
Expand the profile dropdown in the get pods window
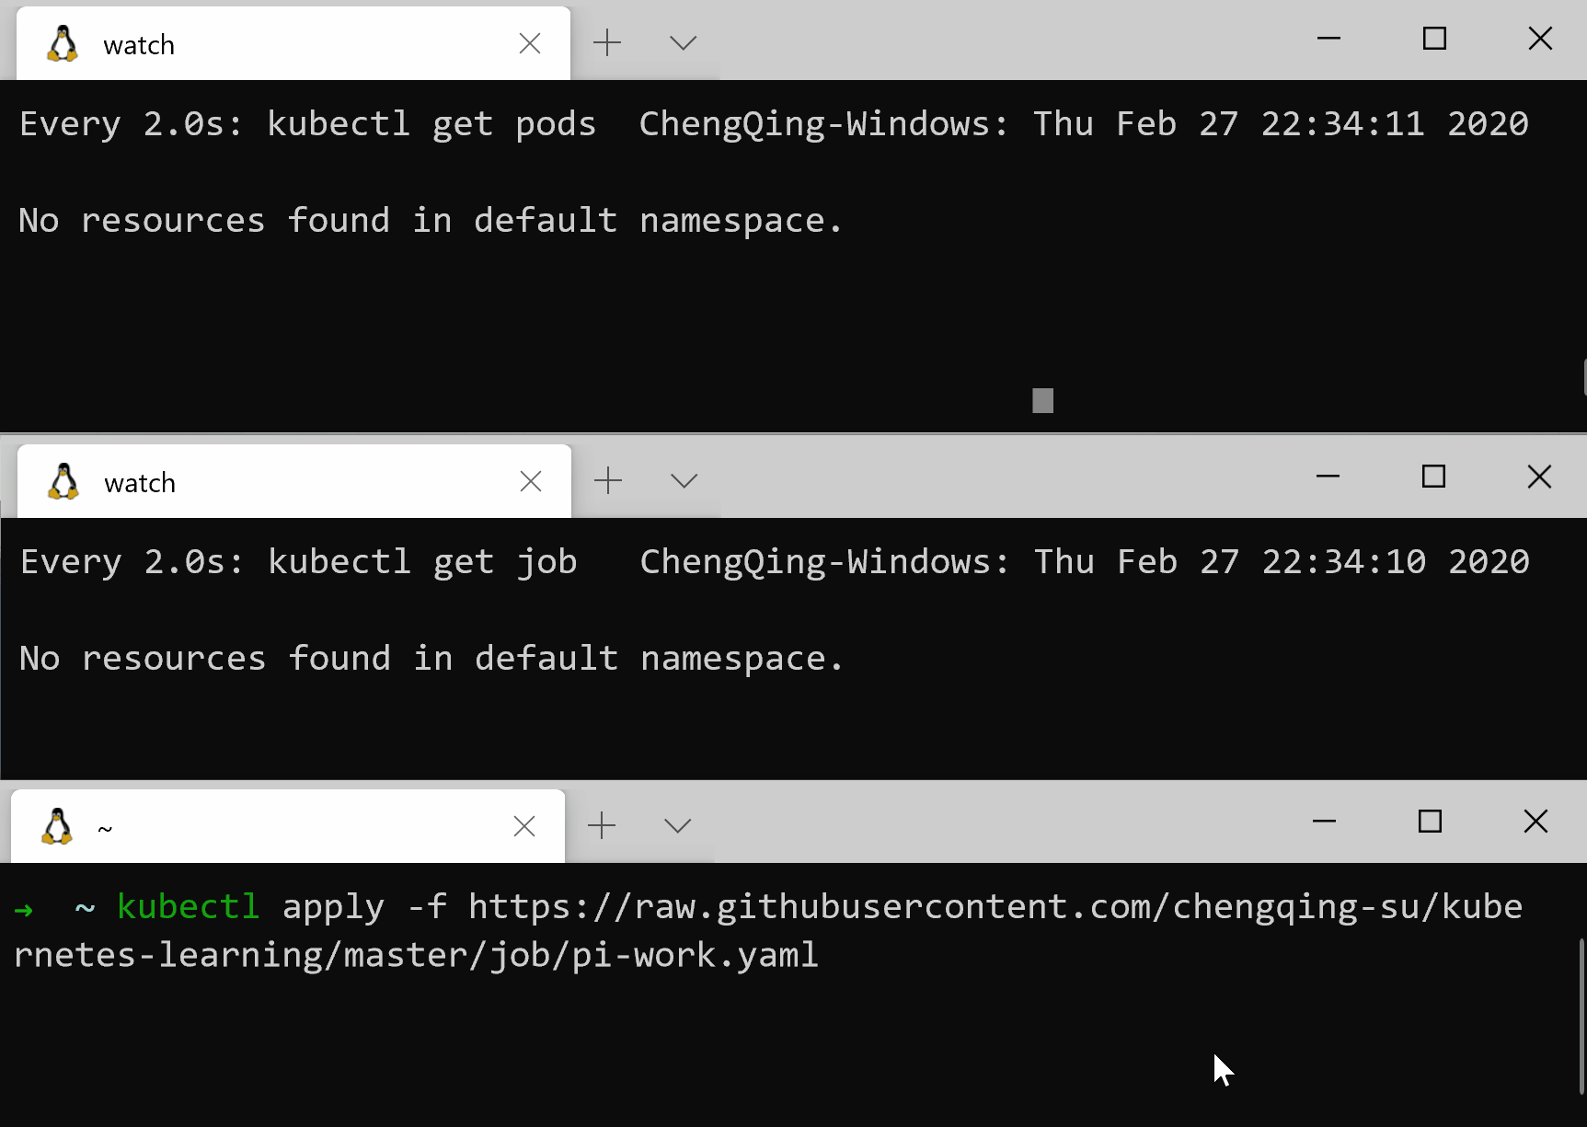point(683,43)
